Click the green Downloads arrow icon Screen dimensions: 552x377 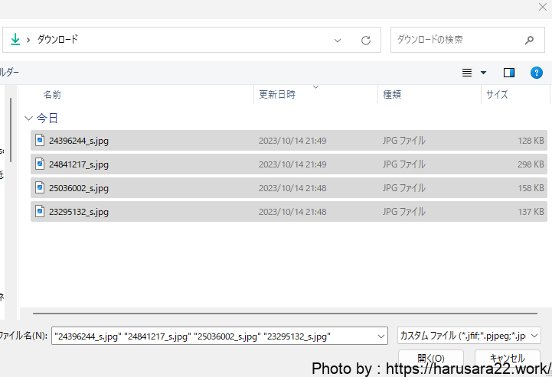point(15,39)
